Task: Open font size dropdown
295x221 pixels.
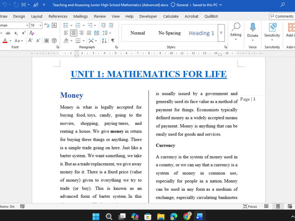Action: pos(40,25)
